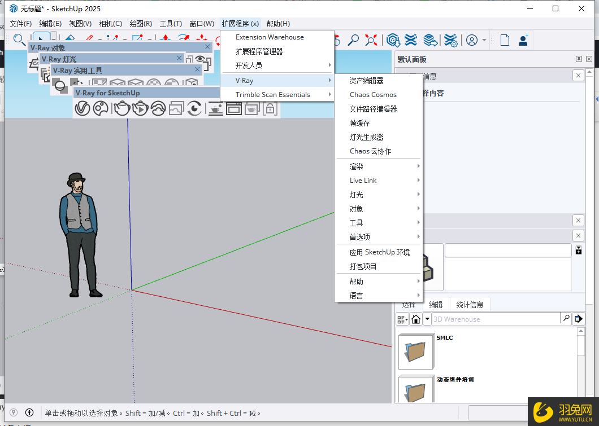Click the blank page new file icon
599x426 pixels.
tap(505, 40)
